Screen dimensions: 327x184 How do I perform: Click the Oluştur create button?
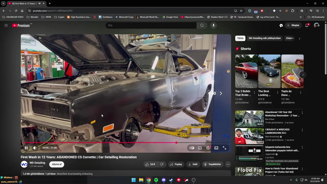293,25
